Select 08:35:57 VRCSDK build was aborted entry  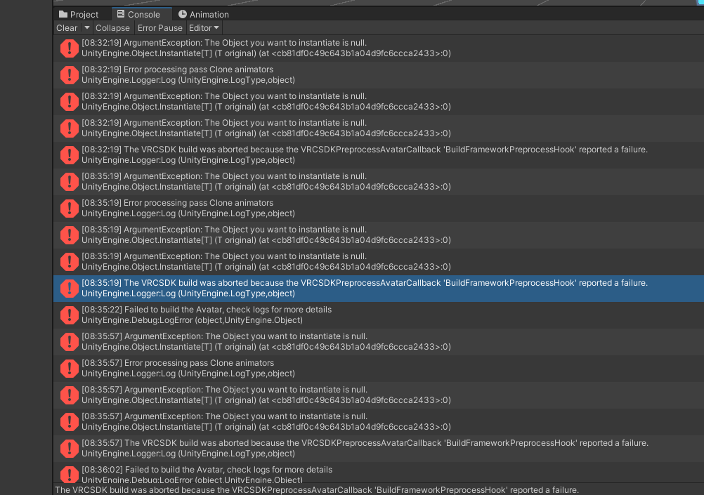click(379, 449)
